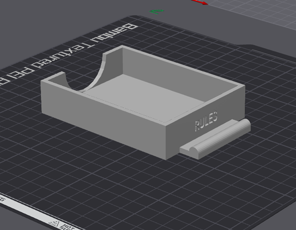296x230 pixels.
Task: Click the green Y-axis arrow
Action: pos(157,11)
